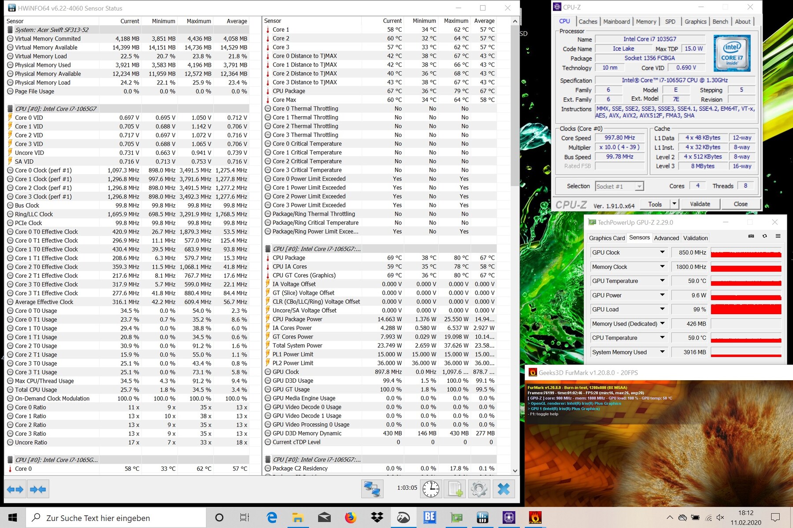Switch to the Mainboard tab in CPU-Z

coord(616,22)
